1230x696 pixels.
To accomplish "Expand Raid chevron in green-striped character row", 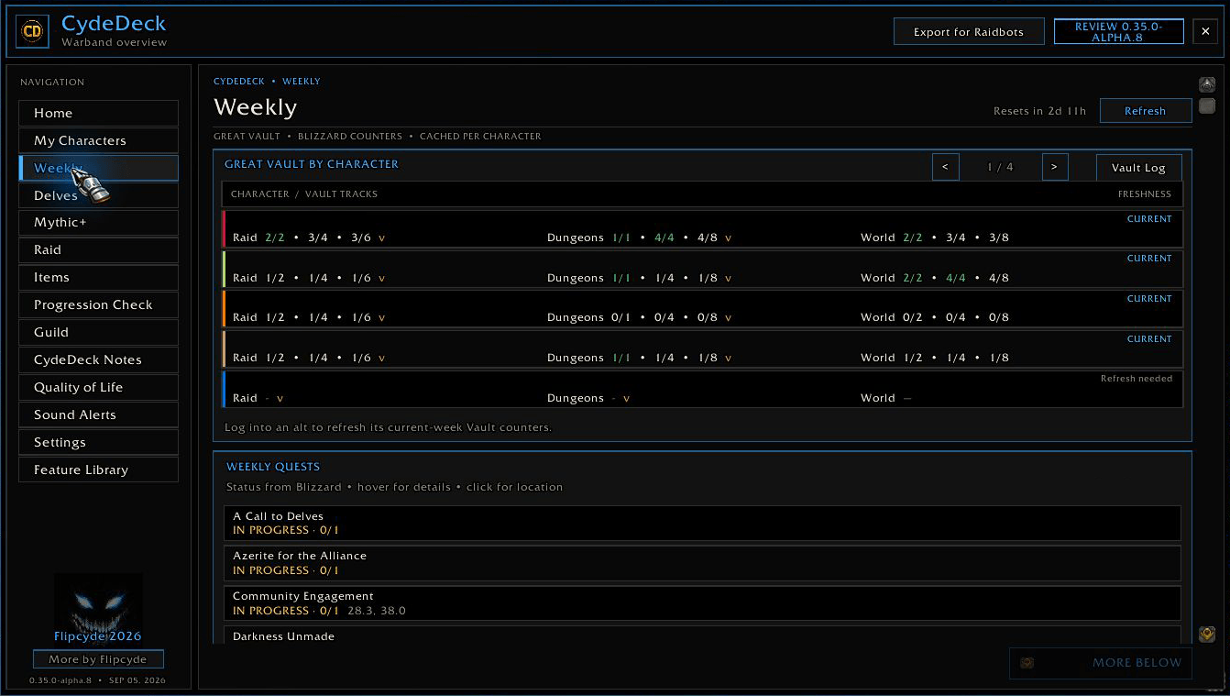I will coord(382,278).
